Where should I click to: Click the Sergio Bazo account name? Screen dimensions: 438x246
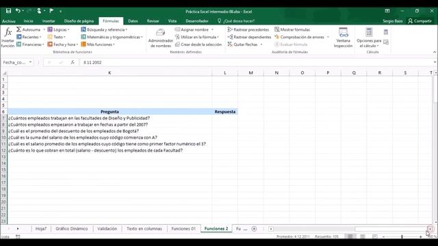[392, 21]
